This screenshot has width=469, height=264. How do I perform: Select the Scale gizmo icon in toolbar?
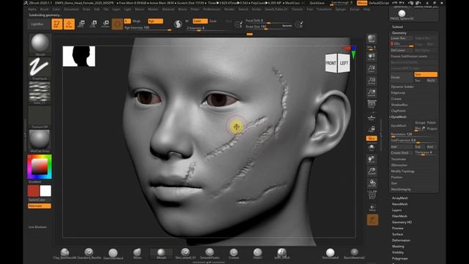tap(93, 24)
